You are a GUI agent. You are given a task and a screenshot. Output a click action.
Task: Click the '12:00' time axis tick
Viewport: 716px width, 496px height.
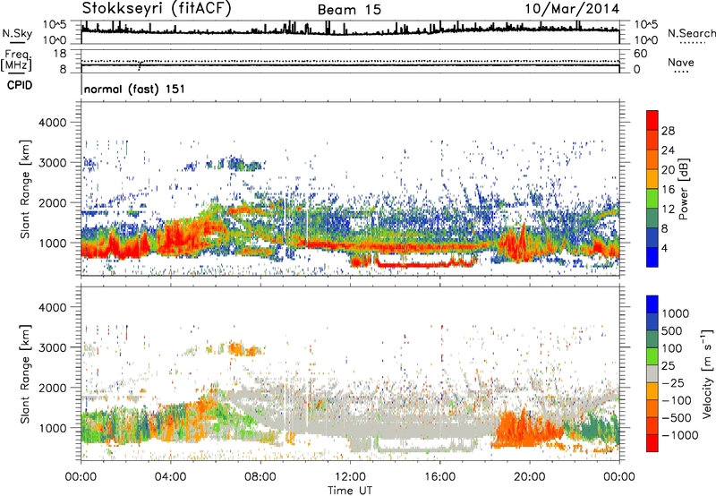(x=350, y=477)
